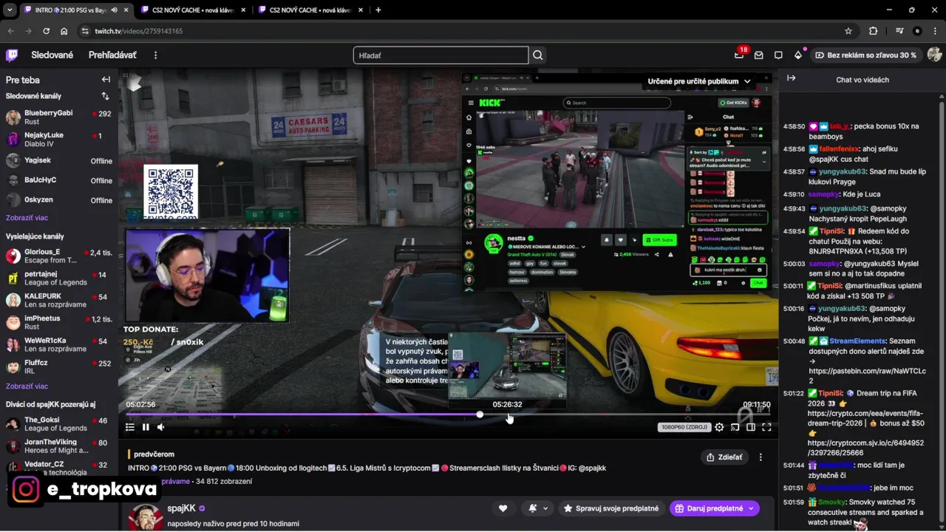Image resolution: width=946 pixels, height=532 pixels.
Task: Open the Bits diamond icon
Action: (x=798, y=55)
